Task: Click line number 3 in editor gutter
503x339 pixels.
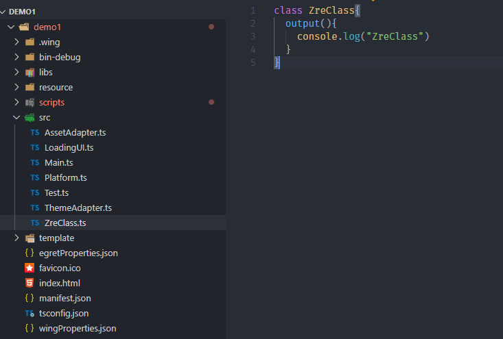Action: click(x=253, y=36)
